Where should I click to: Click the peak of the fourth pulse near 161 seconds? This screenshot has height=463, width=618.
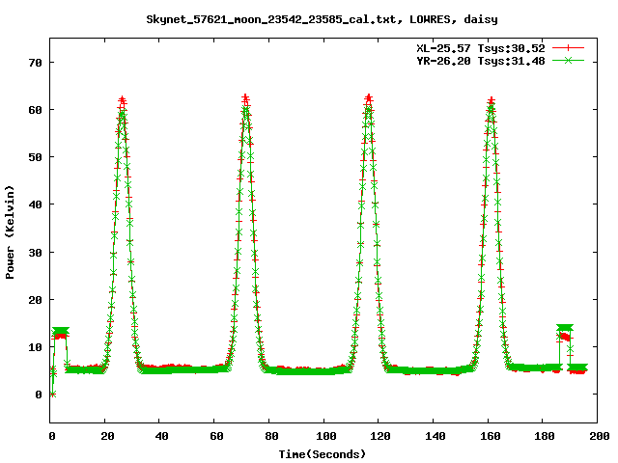pos(492,100)
